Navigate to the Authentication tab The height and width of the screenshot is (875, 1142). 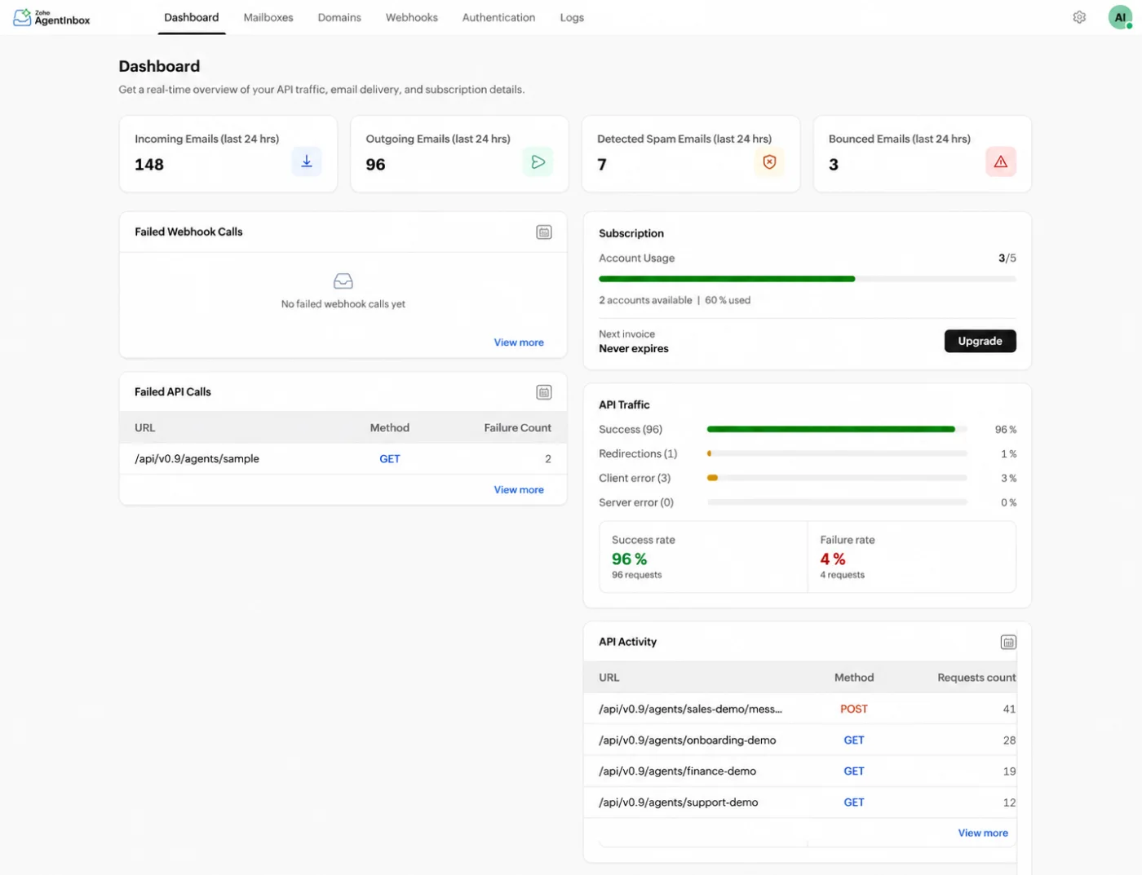point(498,17)
